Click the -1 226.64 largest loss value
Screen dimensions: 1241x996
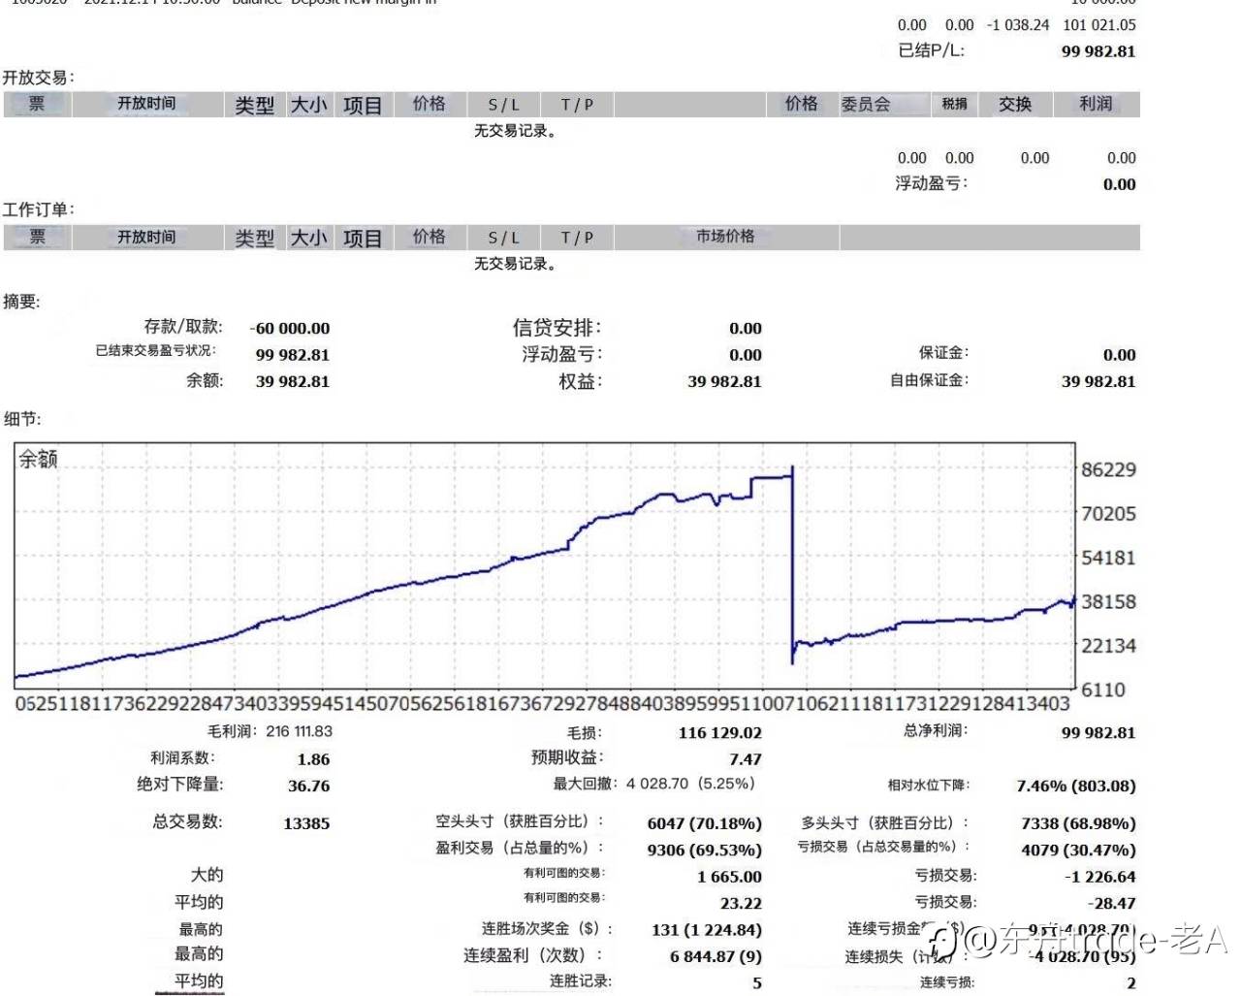(1099, 877)
